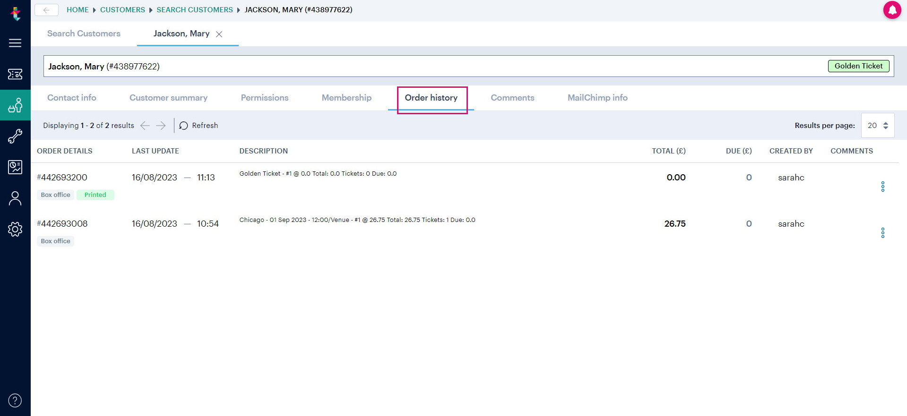Click the ORDER DETAILS column header
The height and width of the screenshot is (416, 907).
coord(65,151)
